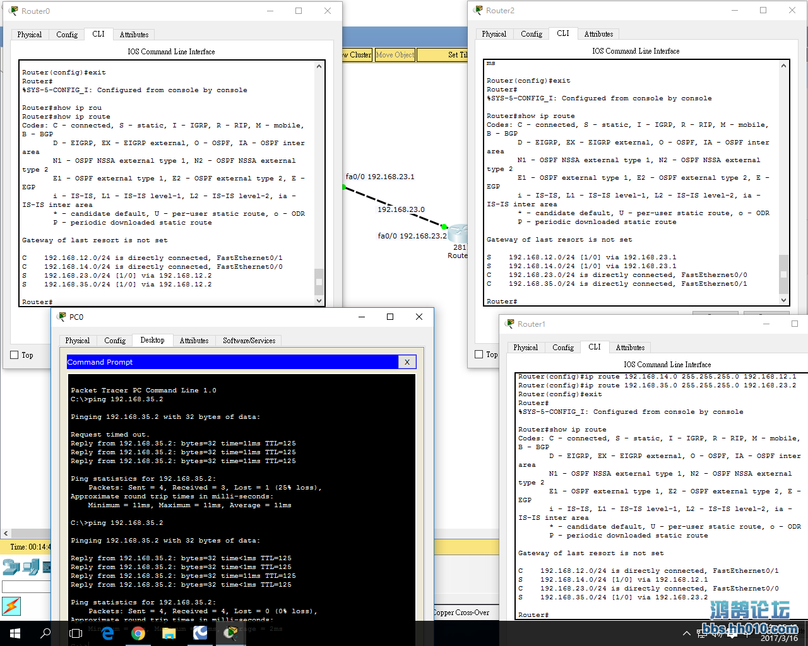Open Attributes tab in Router0 window
The height and width of the screenshot is (646, 808).
click(134, 35)
